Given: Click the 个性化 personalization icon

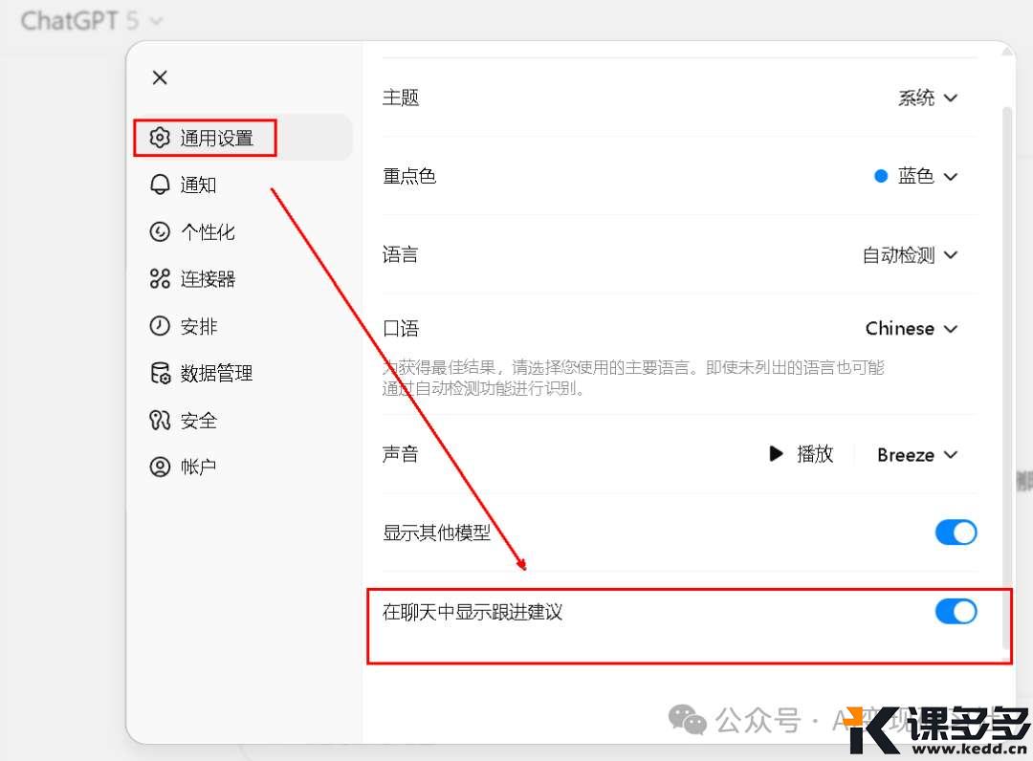Looking at the screenshot, I should pos(160,232).
